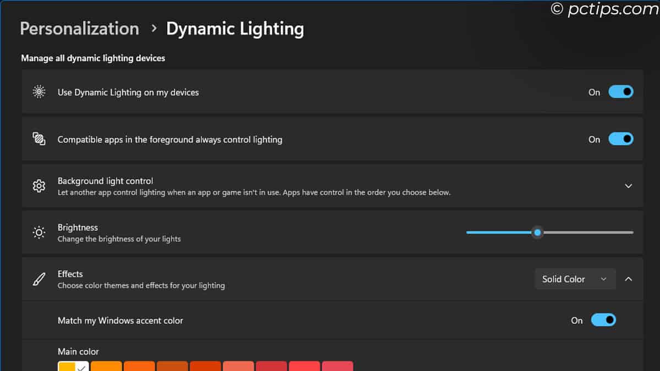Click the Background light control row title

tap(105, 181)
